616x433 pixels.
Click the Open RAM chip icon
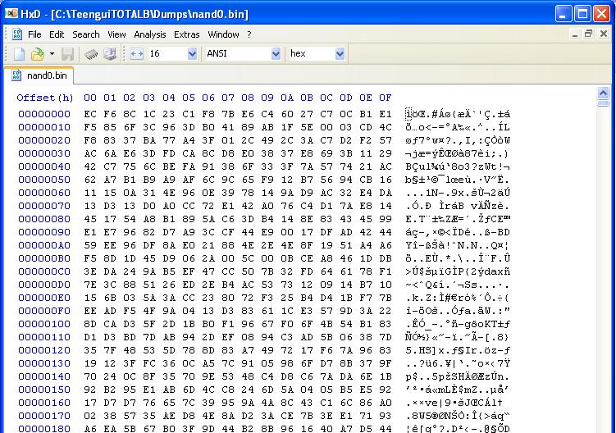pos(91,54)
